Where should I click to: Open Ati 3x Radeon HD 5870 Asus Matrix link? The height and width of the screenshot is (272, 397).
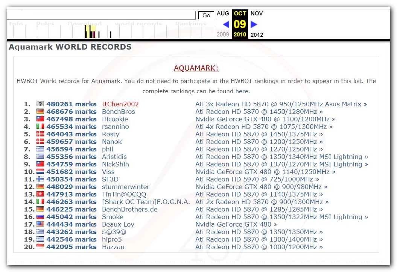[281, 104]
